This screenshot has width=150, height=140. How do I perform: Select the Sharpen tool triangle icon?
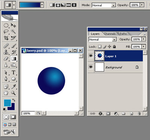click(x=6, y=65)
